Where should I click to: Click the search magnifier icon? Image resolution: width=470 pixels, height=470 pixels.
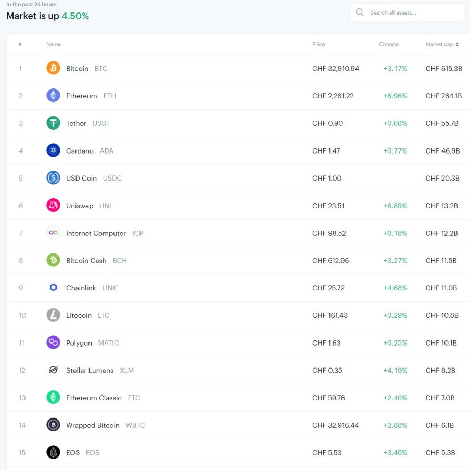coord(359,12)
